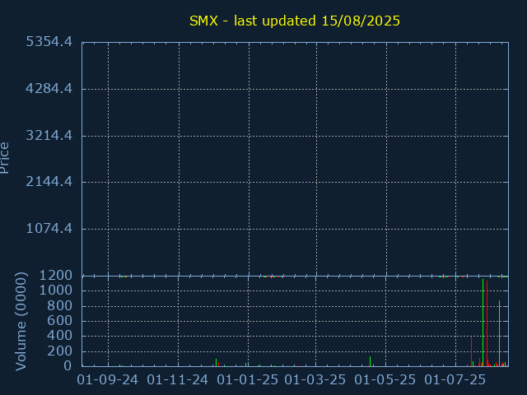527x395 pixels.
Task: Click the volume axis label 400
Action: point(59,336)
